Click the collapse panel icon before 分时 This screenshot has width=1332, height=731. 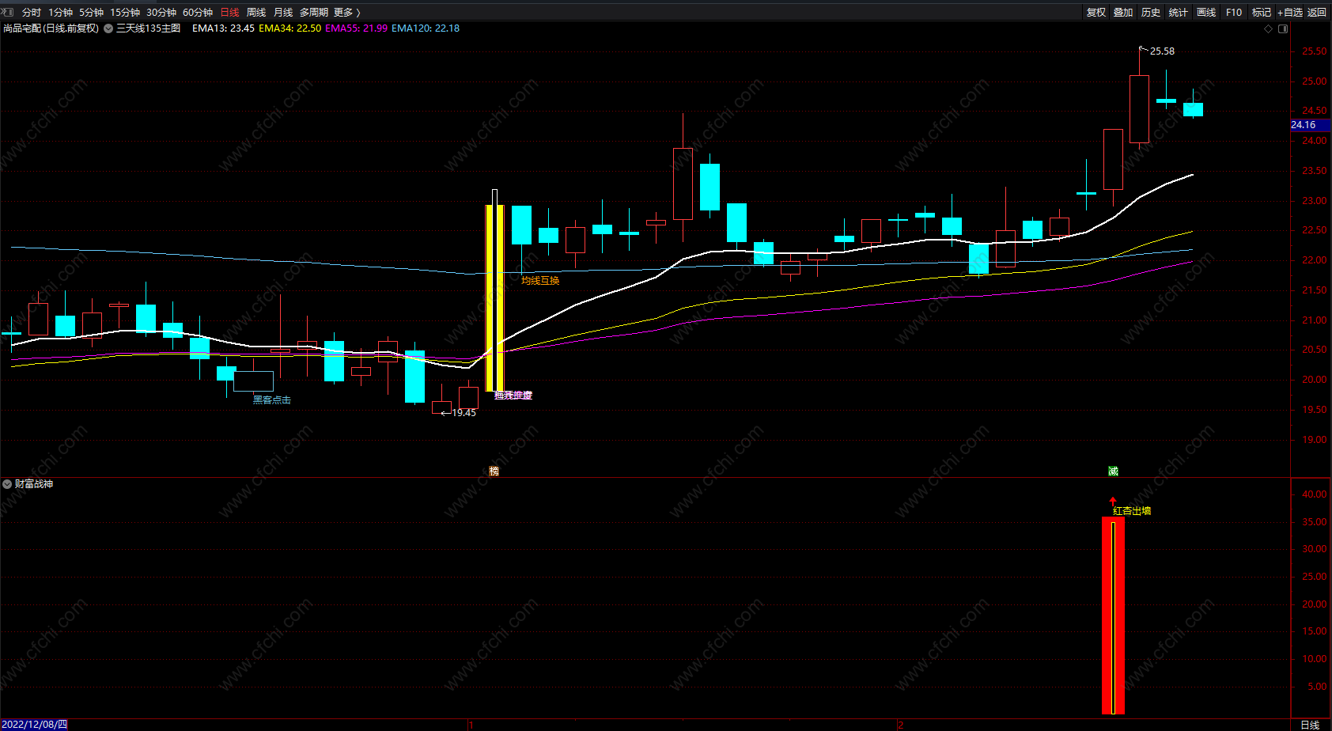[8, 12]
